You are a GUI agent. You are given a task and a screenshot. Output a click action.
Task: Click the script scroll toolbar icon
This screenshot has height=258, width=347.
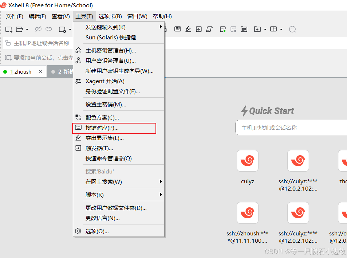click(x=209, y=29)
